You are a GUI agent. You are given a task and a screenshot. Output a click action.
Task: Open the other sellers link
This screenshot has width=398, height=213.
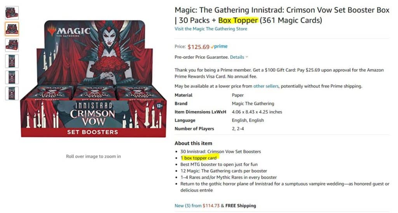(x=266, y=86)
